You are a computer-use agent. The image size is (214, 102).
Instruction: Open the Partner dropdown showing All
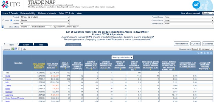pyautogui.click(x=45, y=24)
